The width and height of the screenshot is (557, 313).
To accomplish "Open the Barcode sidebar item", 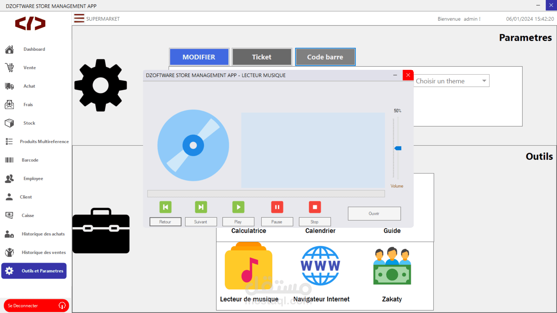I will pos(30,160).
